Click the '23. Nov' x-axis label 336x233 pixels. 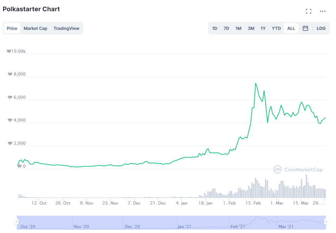pos(110,203)
